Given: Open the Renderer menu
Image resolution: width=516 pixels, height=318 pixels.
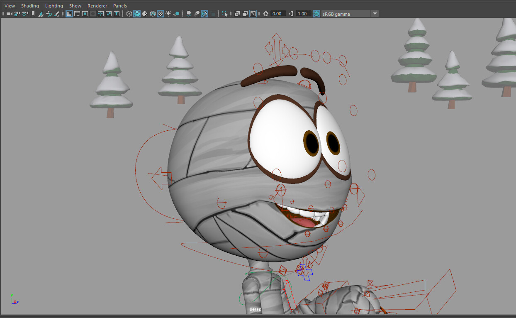Looking at the screenshot, I should click(x=97, y=6).
